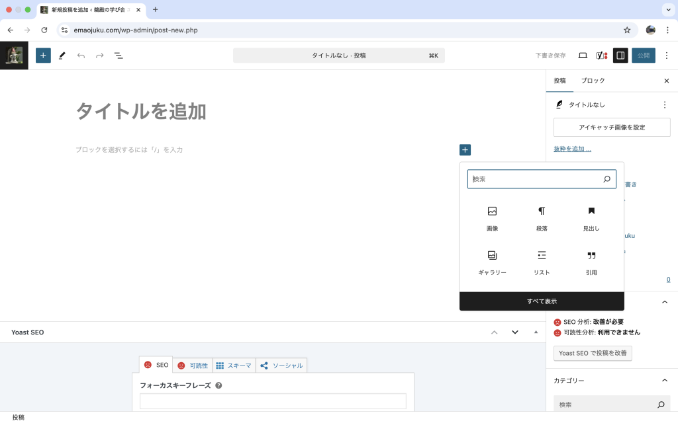The height and width of the screenshot is (423, 678).
Task: Open the Yoast SEO toolbar icon
Action: [x=601, y=56]
